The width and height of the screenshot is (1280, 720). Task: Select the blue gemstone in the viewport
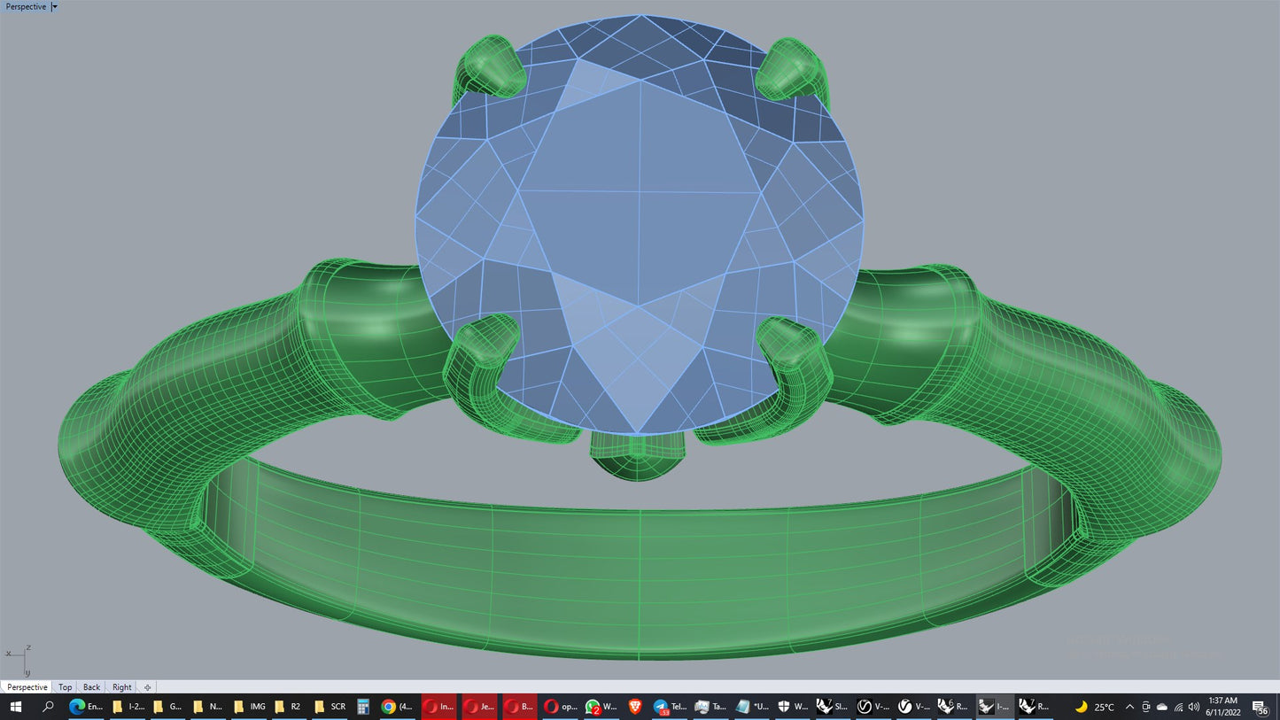coord(639,221)
